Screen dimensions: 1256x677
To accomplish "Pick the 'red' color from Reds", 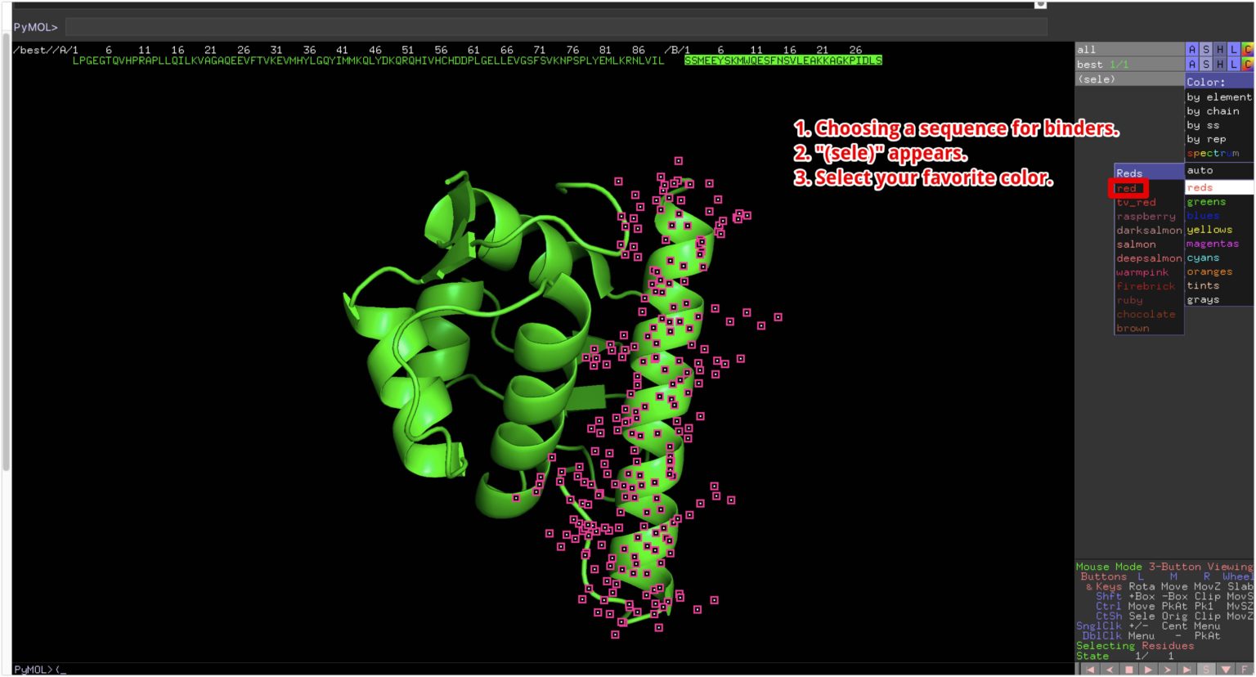I will click(x=1128, y=188).
